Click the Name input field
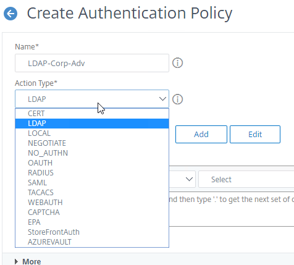This screenshot has height=265, width=294. pyautogui.click(x=92, y=63)
